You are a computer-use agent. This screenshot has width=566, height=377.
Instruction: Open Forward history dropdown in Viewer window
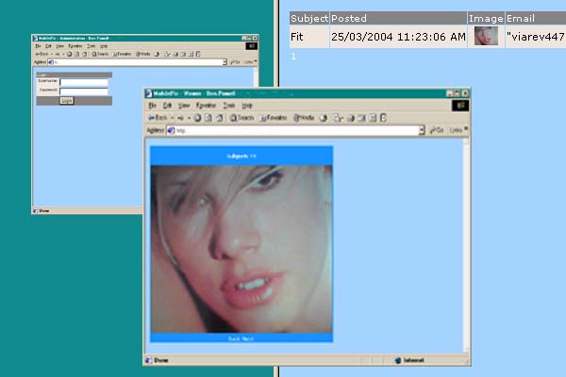[x=189, y=118]
